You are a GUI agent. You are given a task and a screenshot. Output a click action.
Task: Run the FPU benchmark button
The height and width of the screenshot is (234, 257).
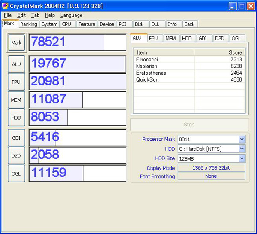pyautogui.click(x=16, y=82)
